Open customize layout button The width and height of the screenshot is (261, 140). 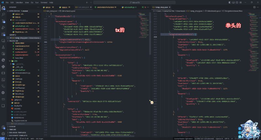pyautogui.click(x=240, y=3)
